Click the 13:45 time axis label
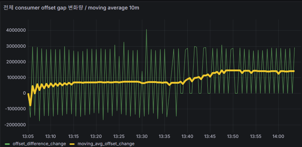This screenshot has width=302, height=147. (210, 136)
